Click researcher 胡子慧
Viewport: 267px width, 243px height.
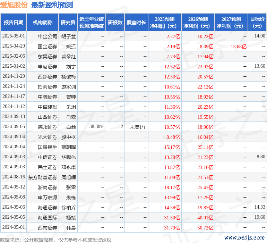point(69,36)
